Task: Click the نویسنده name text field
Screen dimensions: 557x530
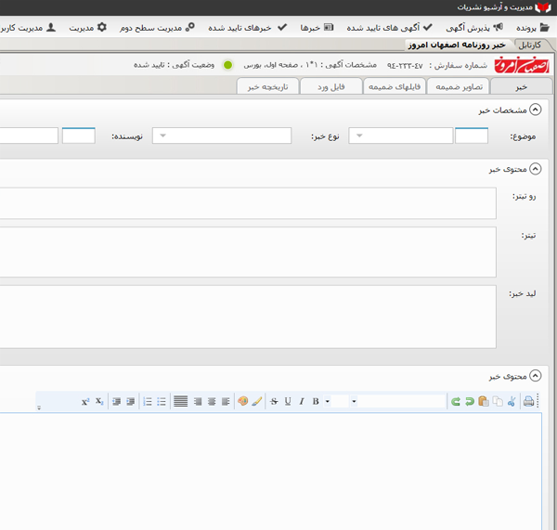Action: 29,136
